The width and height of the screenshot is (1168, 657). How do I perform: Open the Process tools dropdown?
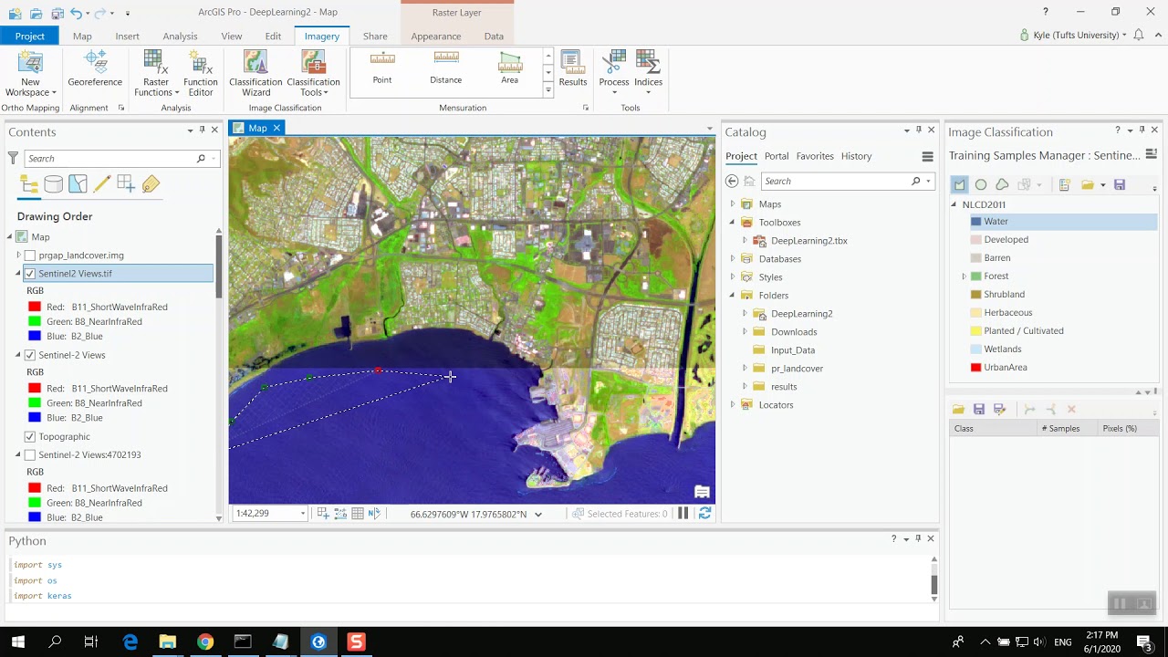coord(614,74)
